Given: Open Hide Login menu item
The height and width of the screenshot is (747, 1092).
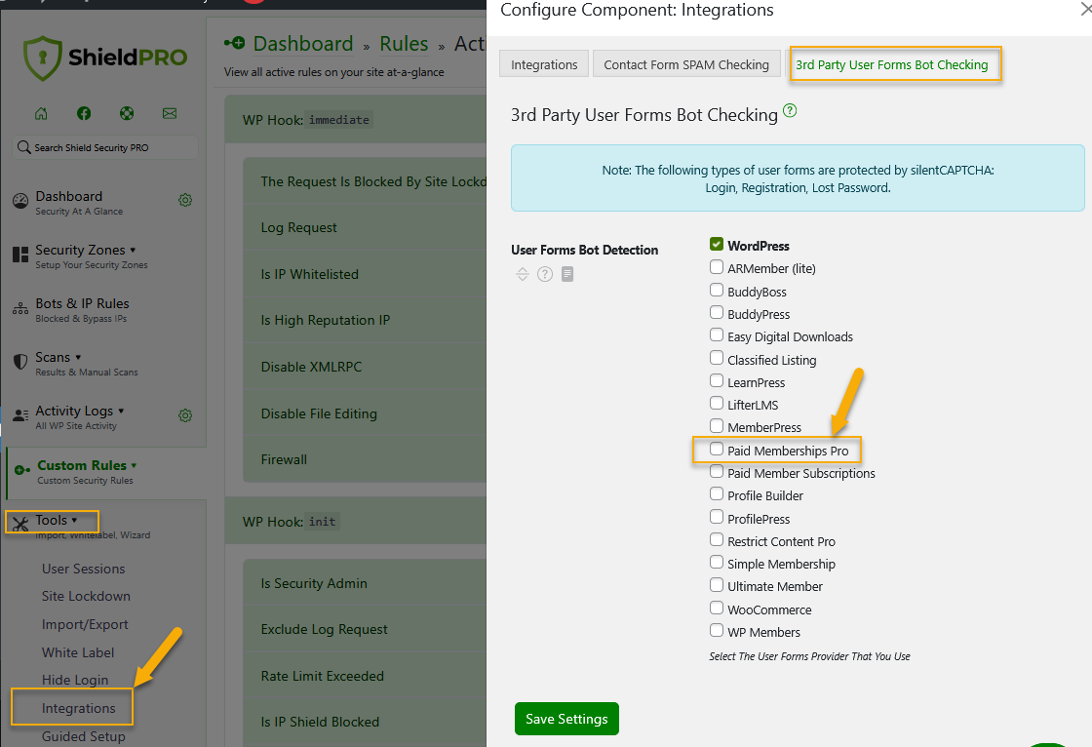Looking at the screenshot, I should [x=75, y=680].
